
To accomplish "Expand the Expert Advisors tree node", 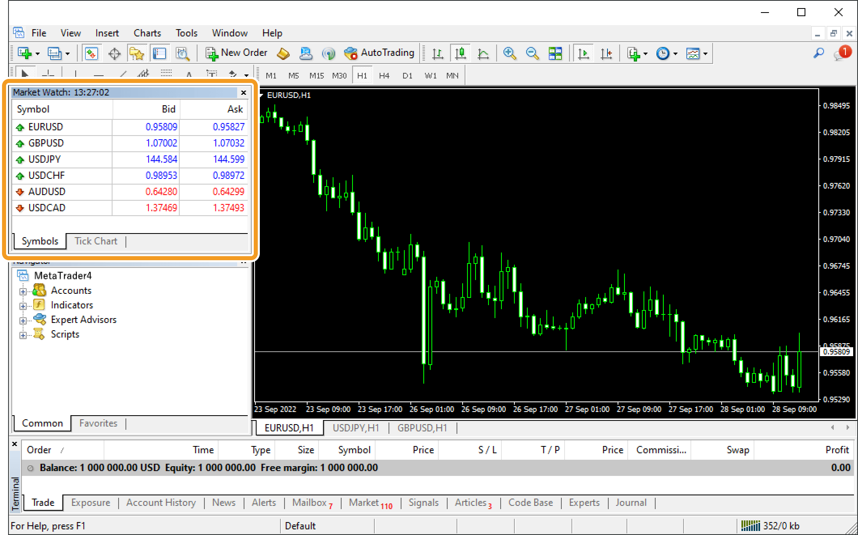I will pyautogui.click(x=23, y=320).
